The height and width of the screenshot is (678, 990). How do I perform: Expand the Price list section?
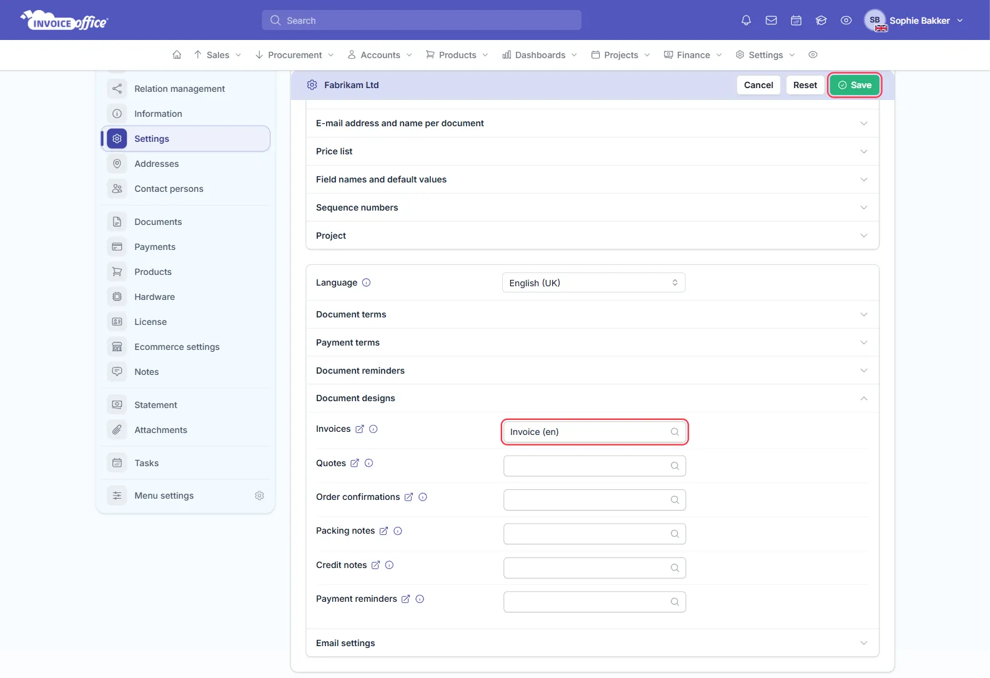(592, 151)
